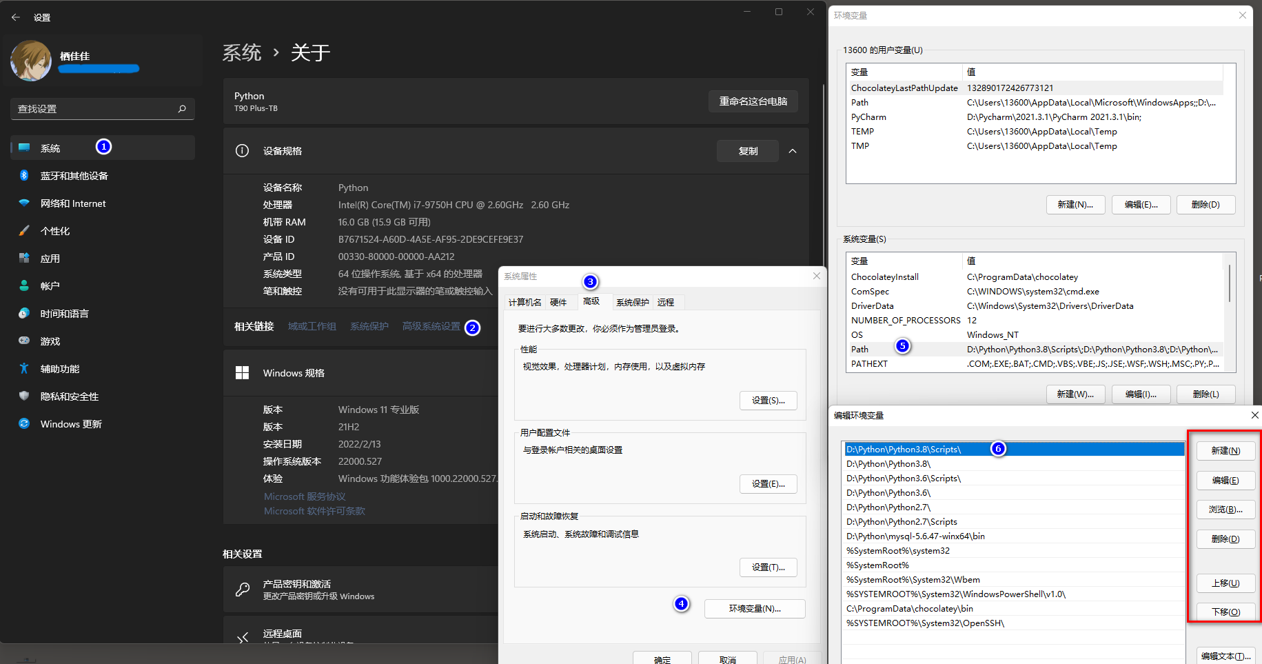The image size is (1262, 664).
Task: Select D:\Python\Python3.8\Scripts\ path entry
Action: coord(1015,449)
